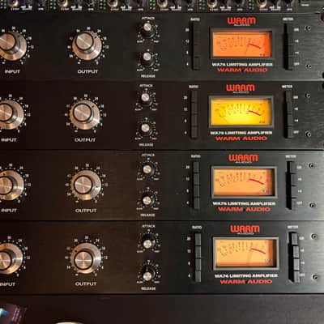The image size is (324, 324).
Task: Click the bright yellow VU meter
Action: [241, 112]
